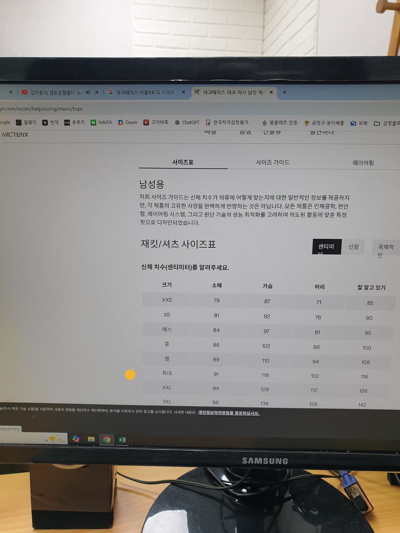The image size is (400, 533).
Task: Open the 몽클레르 인증 bookmark
Action: (279, 123)
